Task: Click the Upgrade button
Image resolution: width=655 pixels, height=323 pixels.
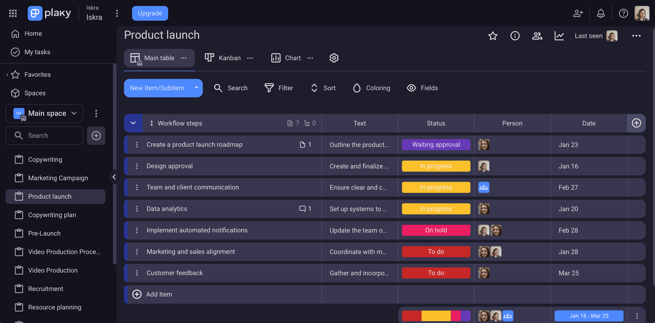Action: pos(150,13)
